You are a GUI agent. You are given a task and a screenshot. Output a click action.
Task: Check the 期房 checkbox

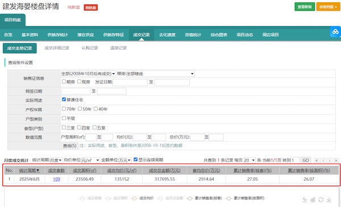click(x=64, y=82)
